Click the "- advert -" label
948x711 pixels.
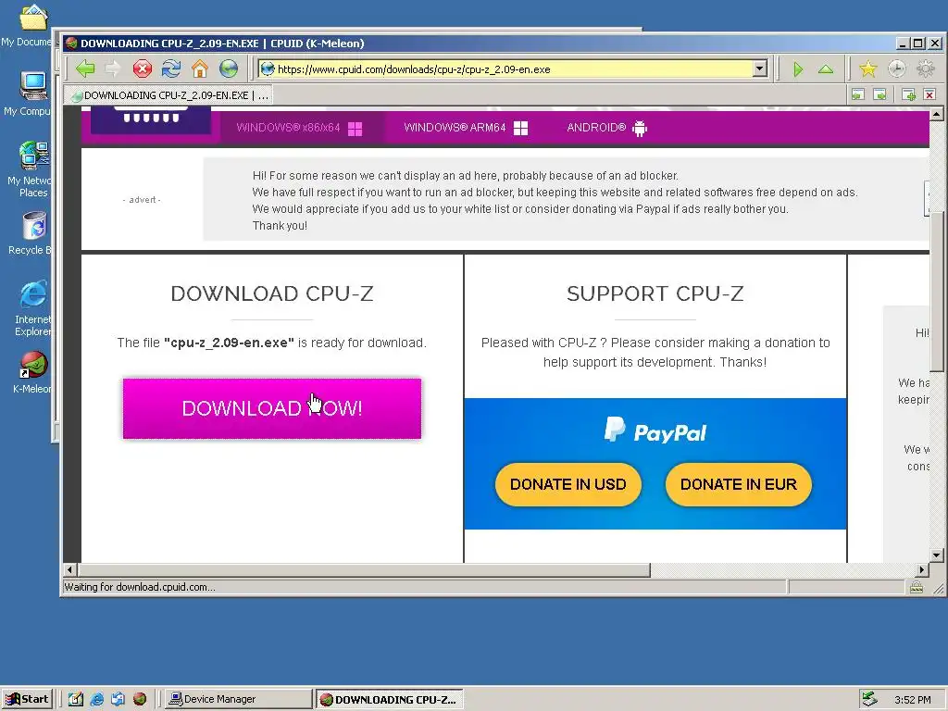142,200
